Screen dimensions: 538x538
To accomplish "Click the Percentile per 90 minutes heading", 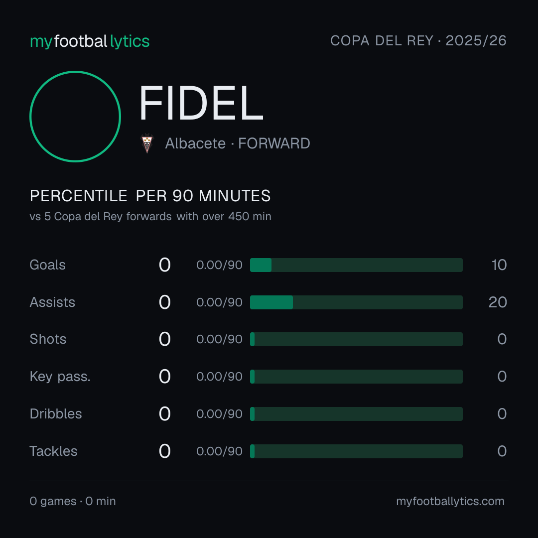I will pos(150,196).
